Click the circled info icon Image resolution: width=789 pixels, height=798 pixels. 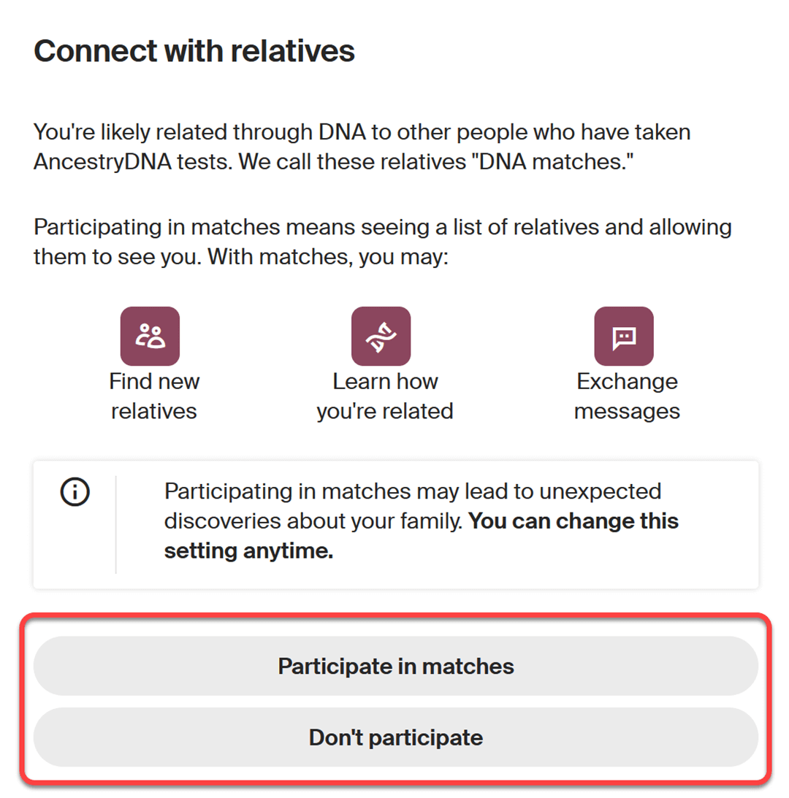click(x=75, y=494)
